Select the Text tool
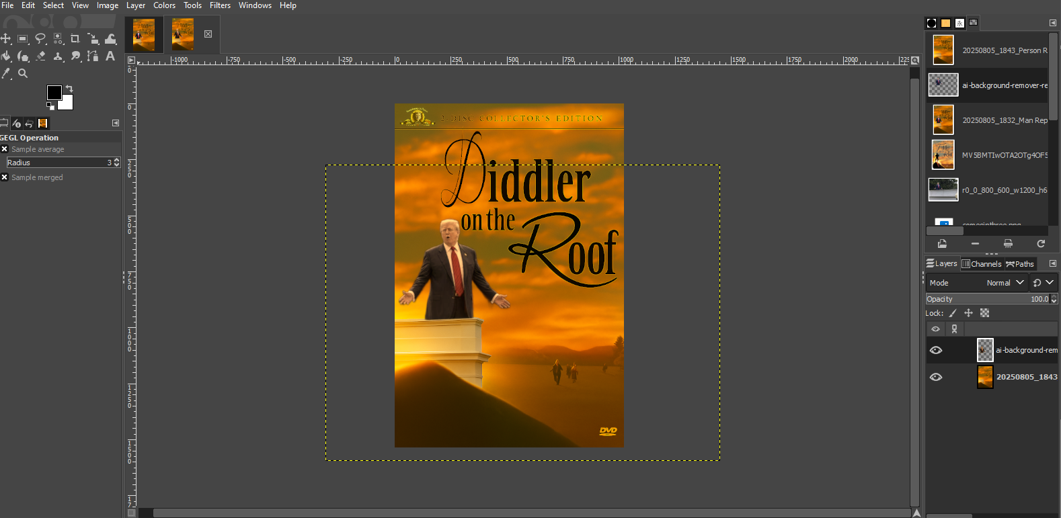Screen dimensions: 1061x518 point(110,56)
